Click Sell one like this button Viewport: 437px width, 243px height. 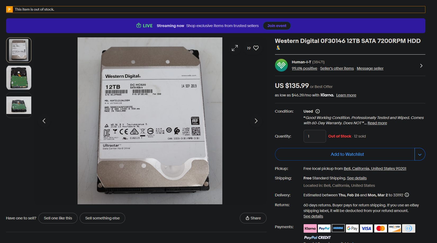pyautogui.click(x=58, y=218)
